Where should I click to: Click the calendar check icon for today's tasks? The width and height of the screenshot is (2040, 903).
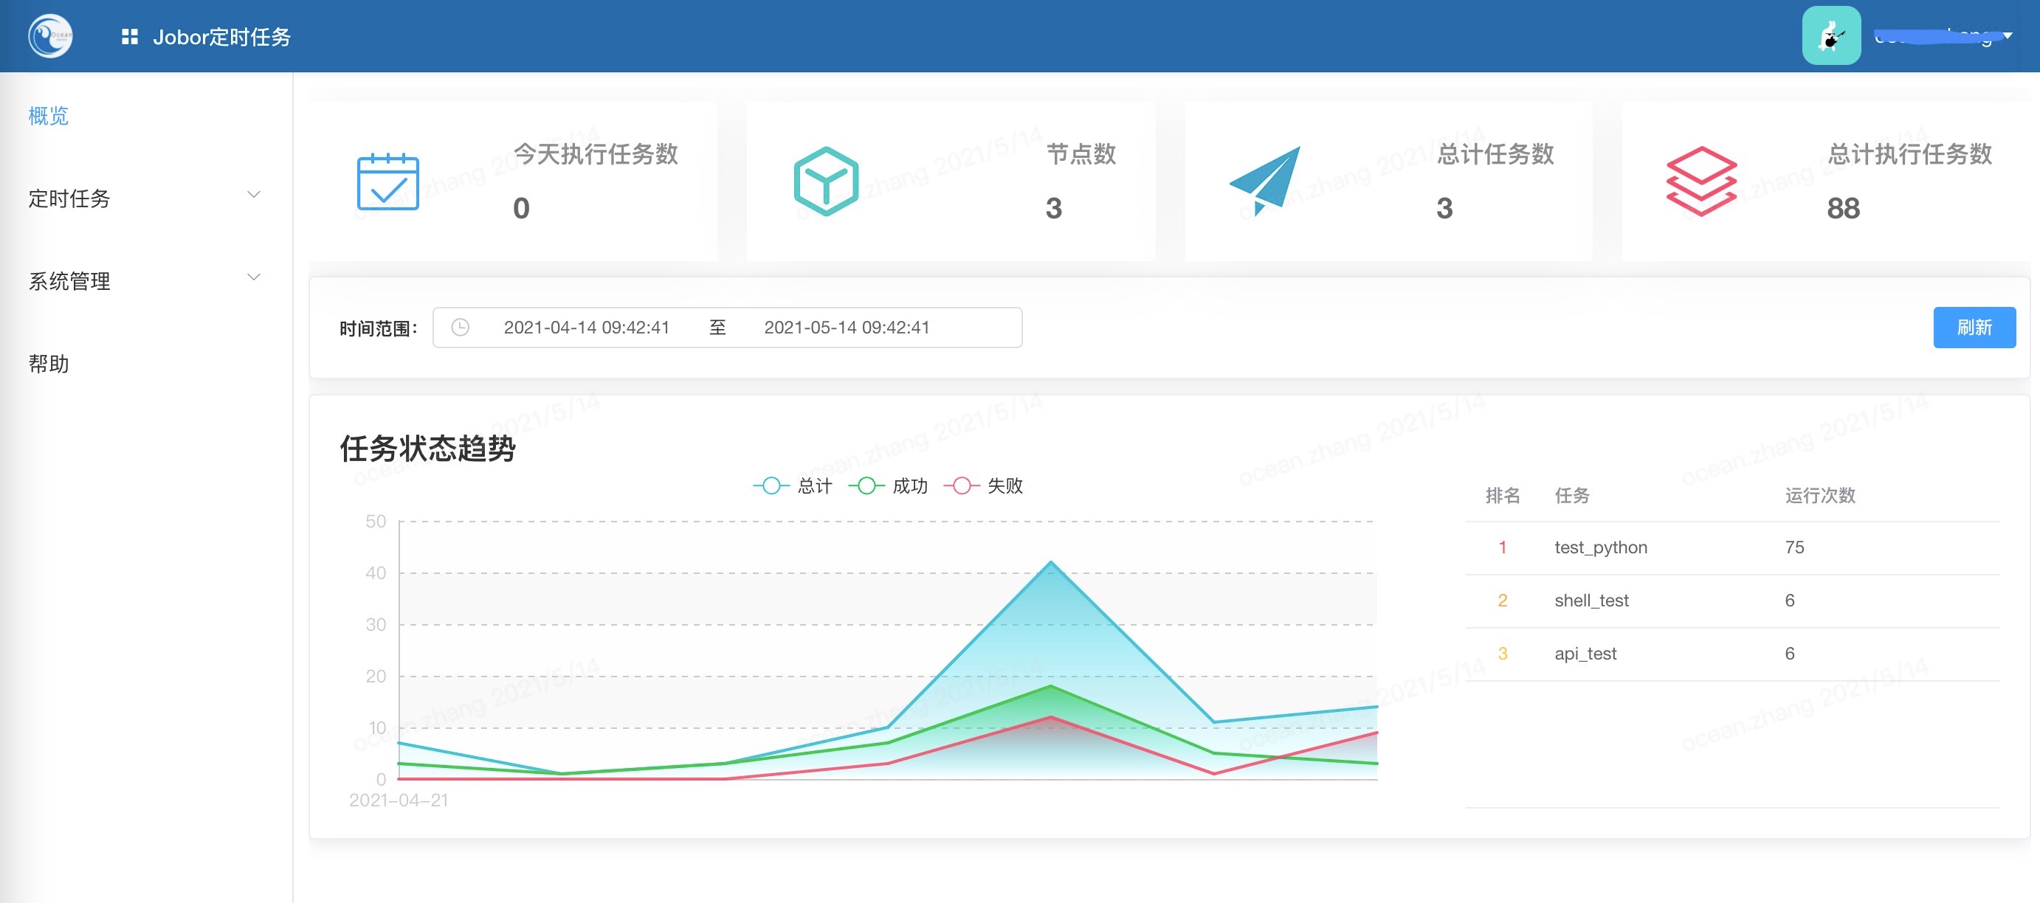coord(387,181)
